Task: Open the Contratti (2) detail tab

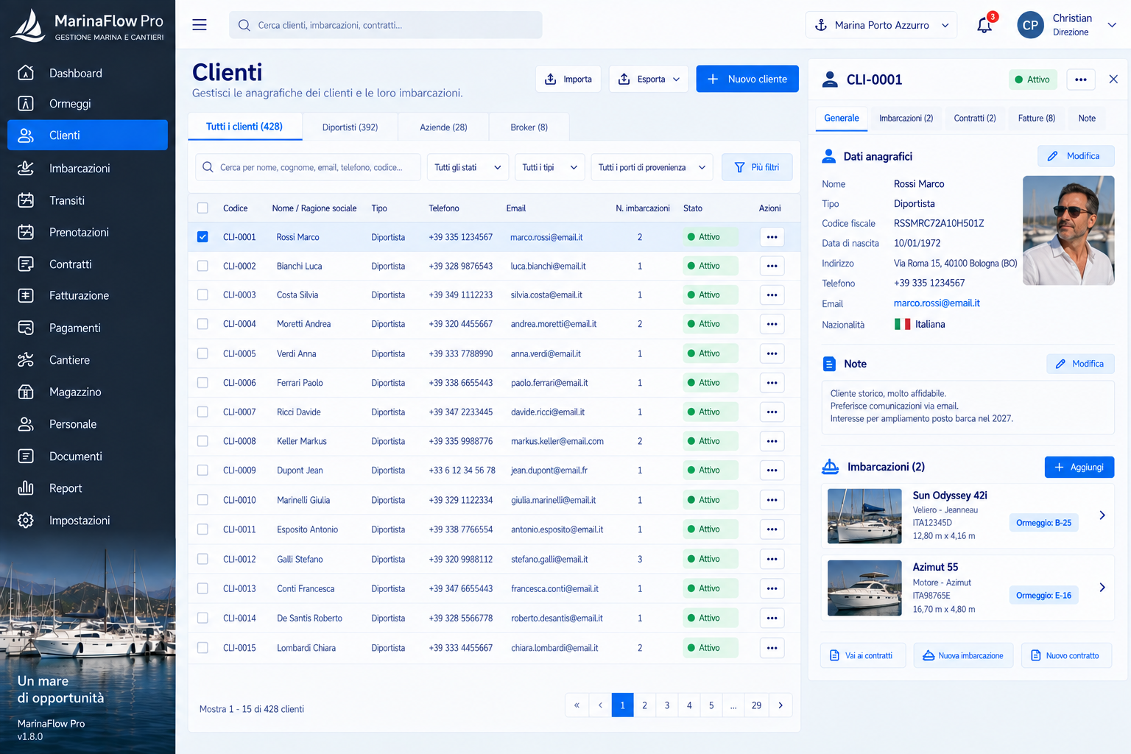Action: [x=974, y=119]
